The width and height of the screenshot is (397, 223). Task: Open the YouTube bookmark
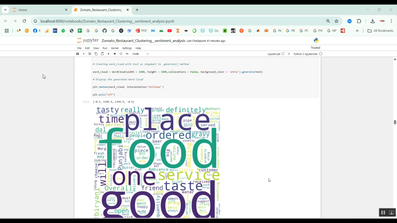(170, 31)
